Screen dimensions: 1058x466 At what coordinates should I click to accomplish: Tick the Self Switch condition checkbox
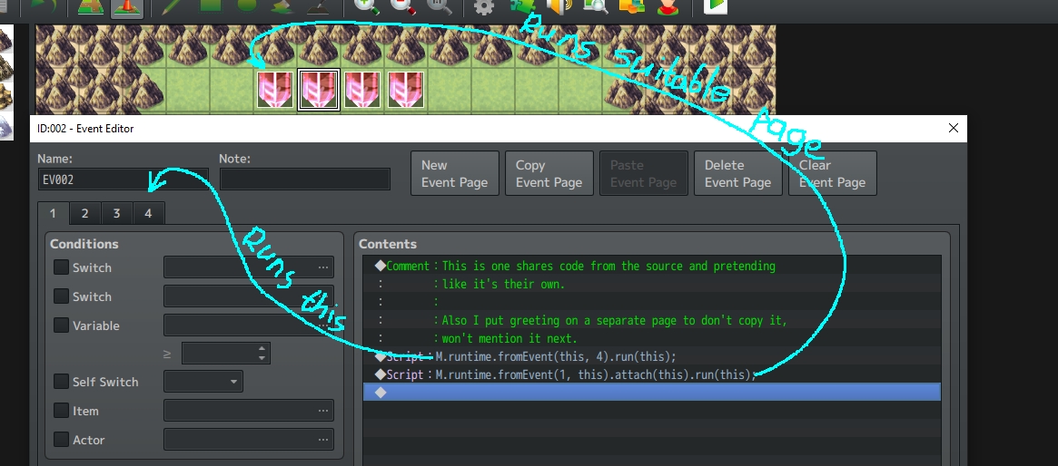click(x=62, y=381)
